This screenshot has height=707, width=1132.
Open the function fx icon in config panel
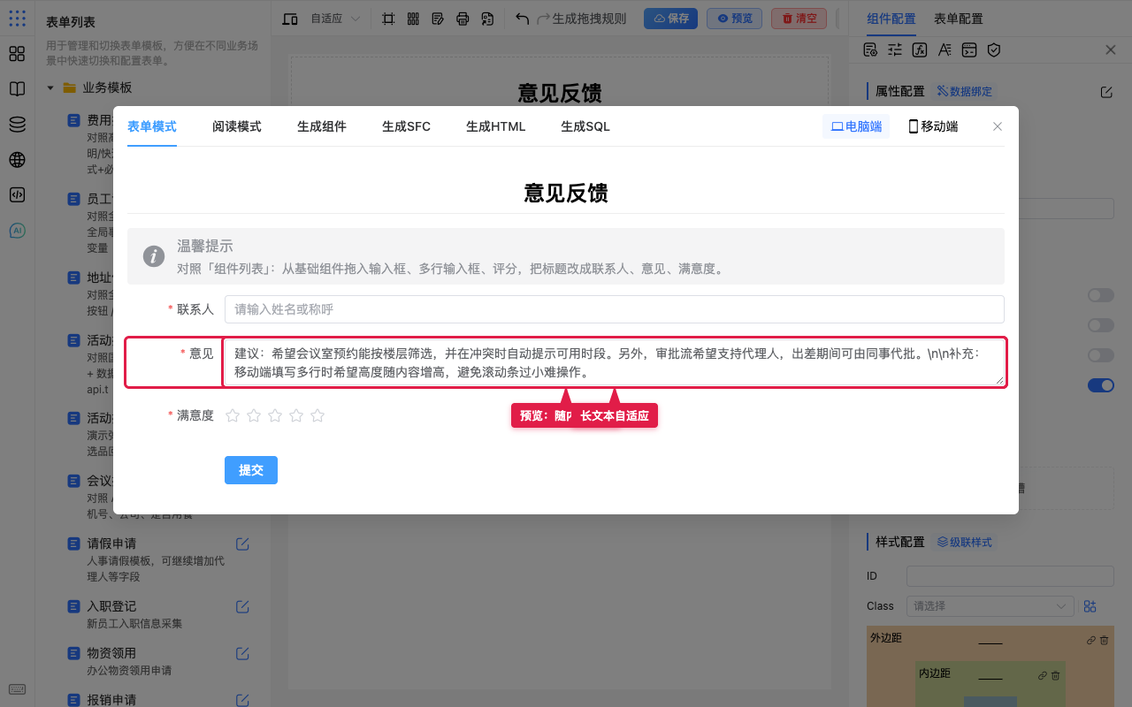pyautogui.click(x=920, y=50)
